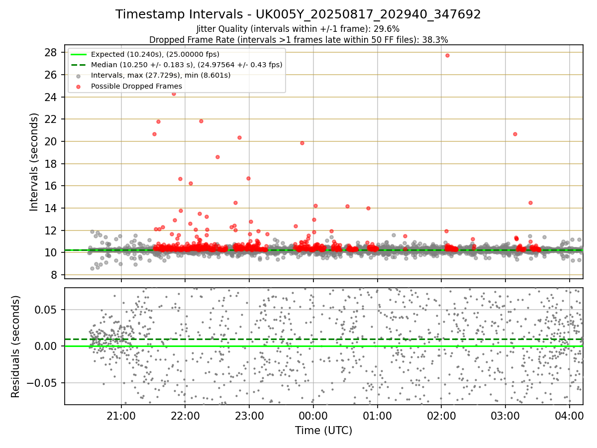Click the 02:00 x-axis tick label
This screenshot has width=597, height=448.
pos(441,416)
